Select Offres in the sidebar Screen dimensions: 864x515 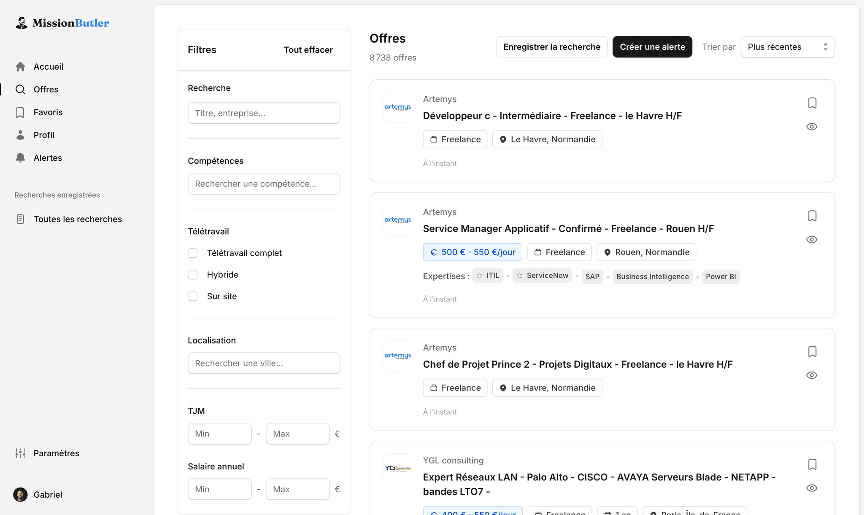pyautogui.click(x=46, y=89)
